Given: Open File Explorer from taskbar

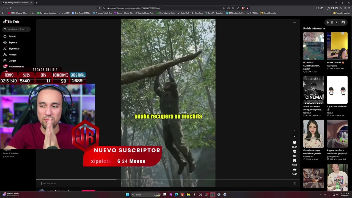Looking at the screenshot, I should point(188,195).
